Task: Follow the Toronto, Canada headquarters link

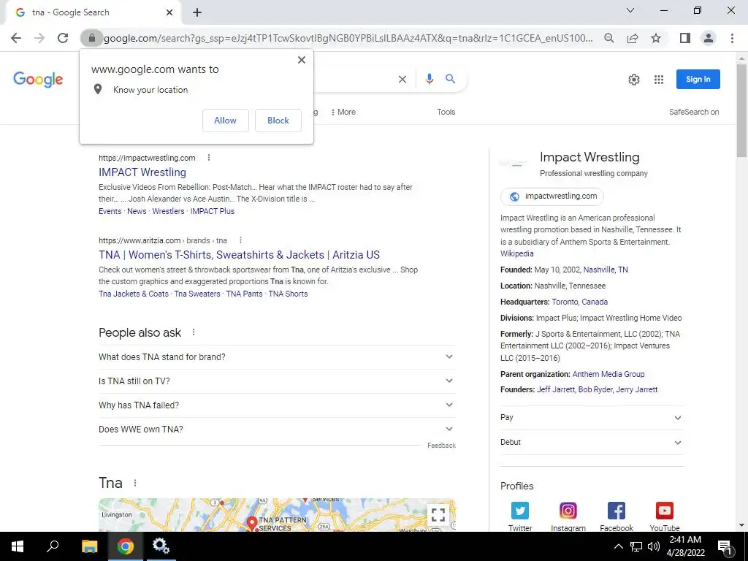Action: (x=579, y=302)
